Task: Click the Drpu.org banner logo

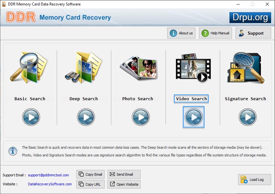Action: pos(250,18)
